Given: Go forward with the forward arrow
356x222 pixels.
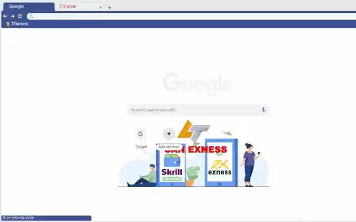Looking at the screenshot, I should [x=13, y=16].
